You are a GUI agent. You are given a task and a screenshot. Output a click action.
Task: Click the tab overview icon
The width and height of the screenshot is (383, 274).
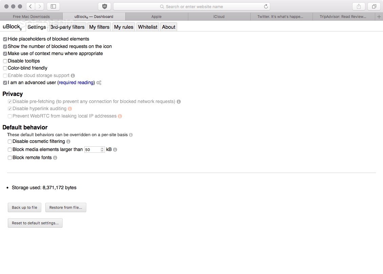(x=374, y=6)
